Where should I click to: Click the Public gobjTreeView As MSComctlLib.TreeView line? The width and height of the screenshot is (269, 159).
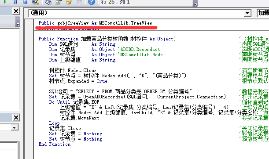point(95,23)
